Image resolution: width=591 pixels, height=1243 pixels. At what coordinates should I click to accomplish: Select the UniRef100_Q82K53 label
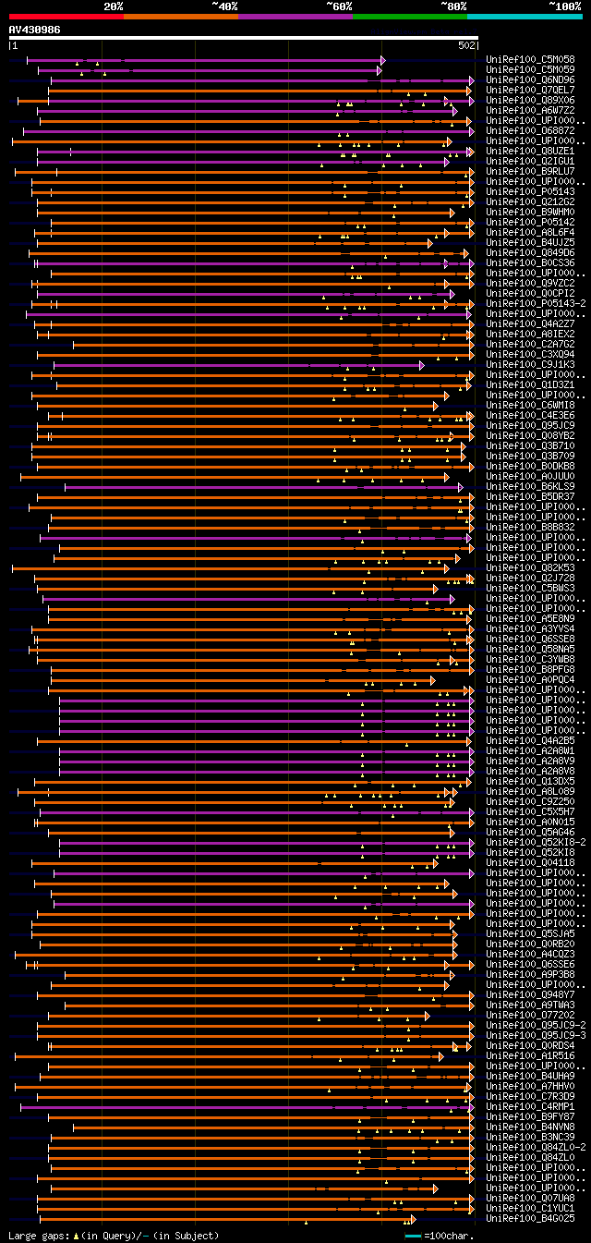(x=530, y=567)
